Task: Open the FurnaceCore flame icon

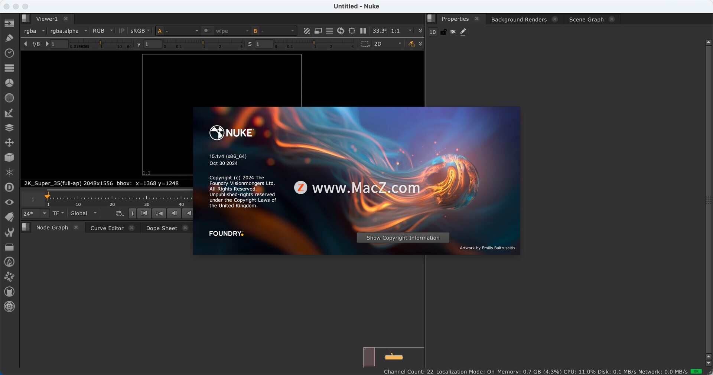Action: pyautogui.click(x=9, y=262)
